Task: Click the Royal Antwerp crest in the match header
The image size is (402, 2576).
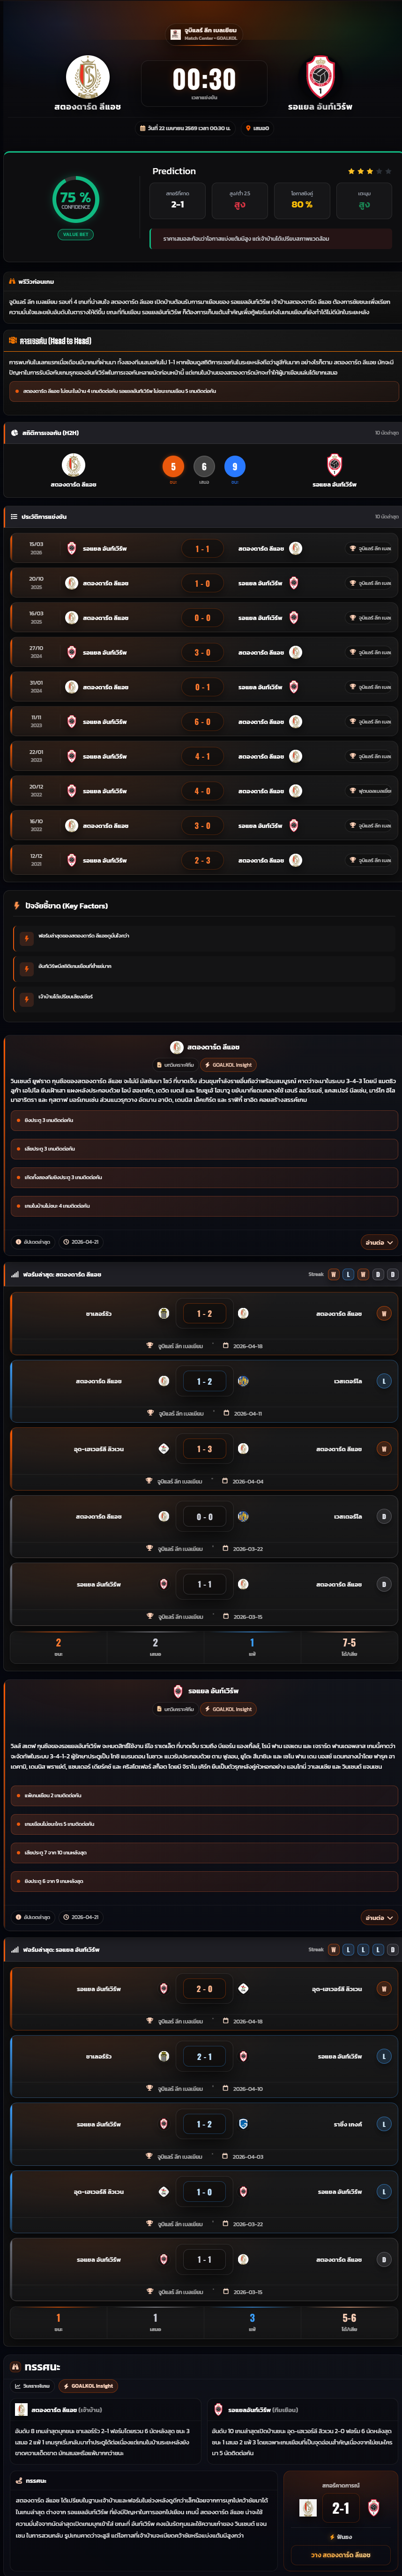Action: (320, 77)
